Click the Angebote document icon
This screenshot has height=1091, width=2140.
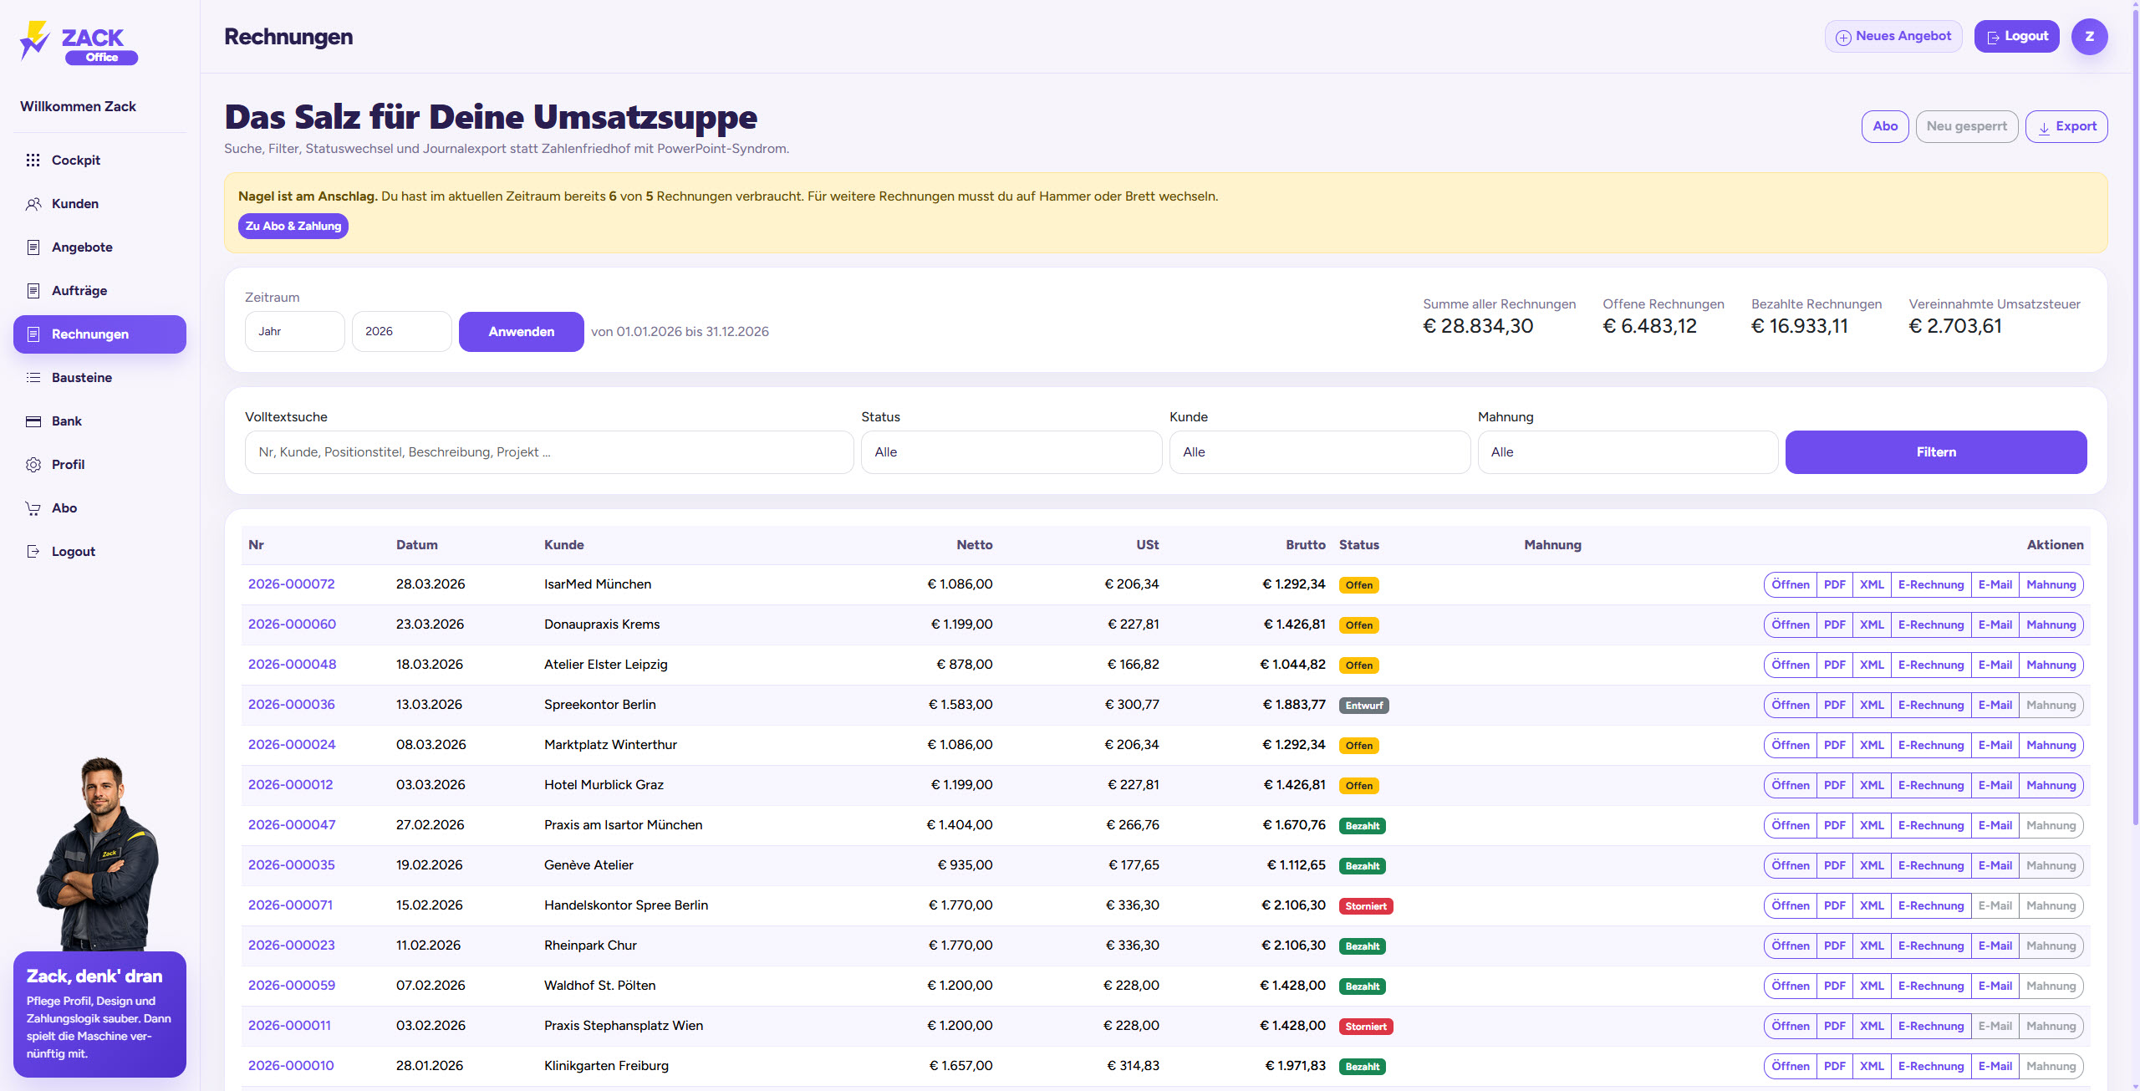(x=33, y=247)
